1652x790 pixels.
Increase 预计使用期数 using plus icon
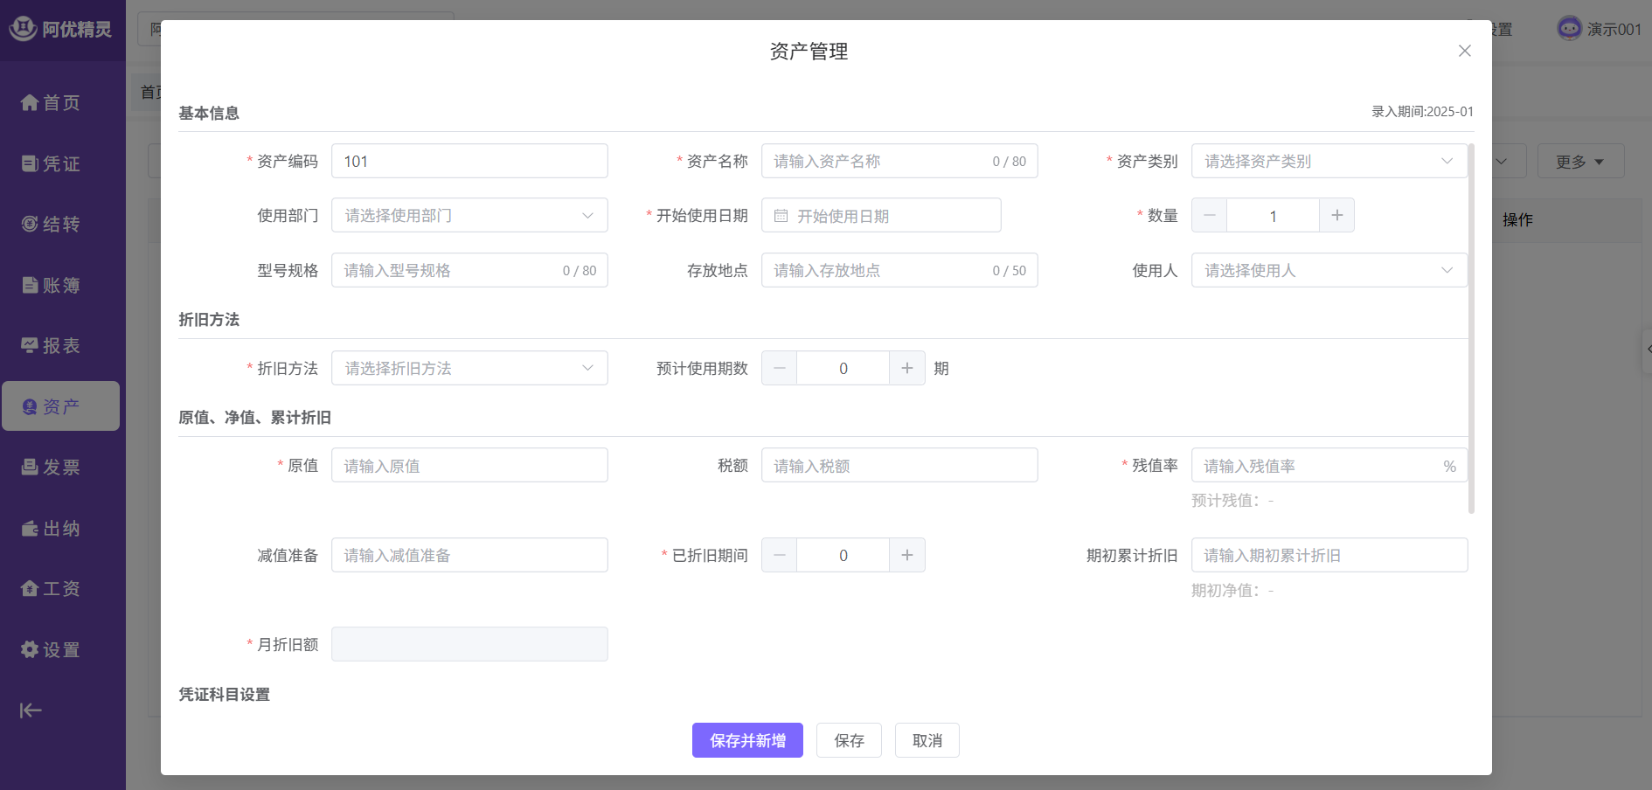click(907, 369)
